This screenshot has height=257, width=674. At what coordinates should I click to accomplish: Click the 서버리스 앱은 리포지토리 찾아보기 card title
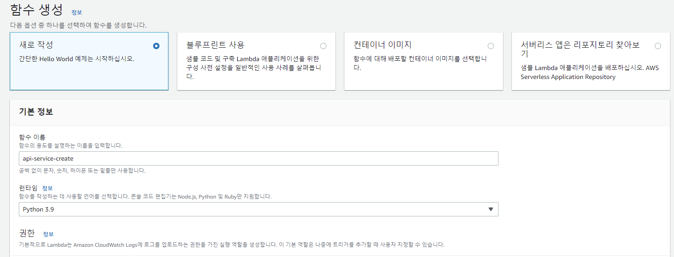[x=580, y=49]
